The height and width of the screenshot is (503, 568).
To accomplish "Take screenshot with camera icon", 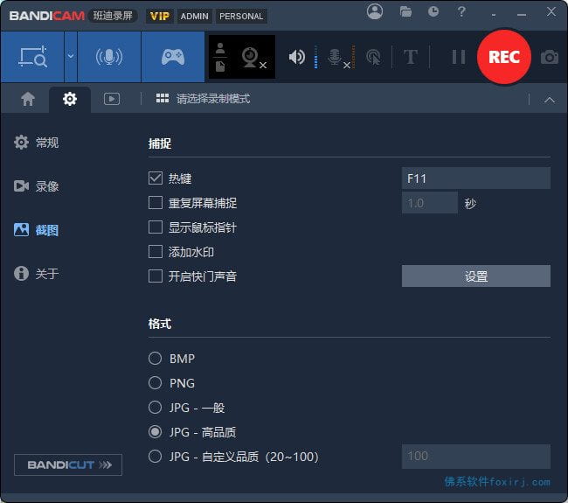I will [550, 57].
